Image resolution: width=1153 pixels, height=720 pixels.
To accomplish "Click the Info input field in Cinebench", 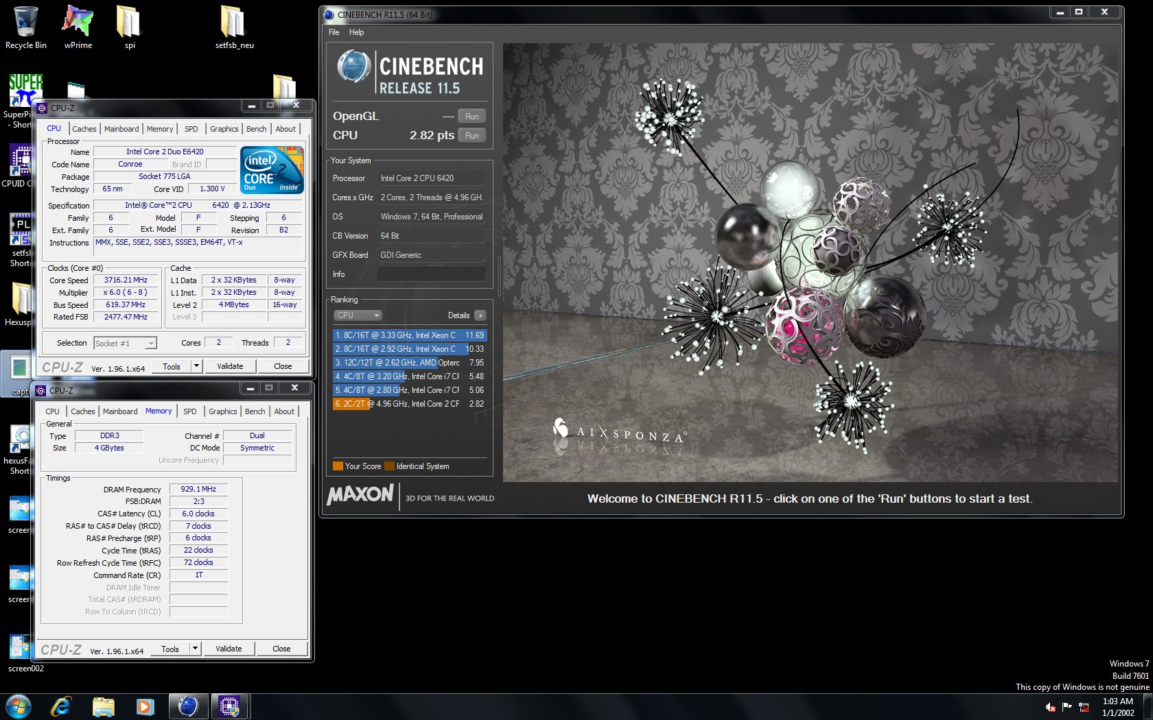I will tap(431, 274).
